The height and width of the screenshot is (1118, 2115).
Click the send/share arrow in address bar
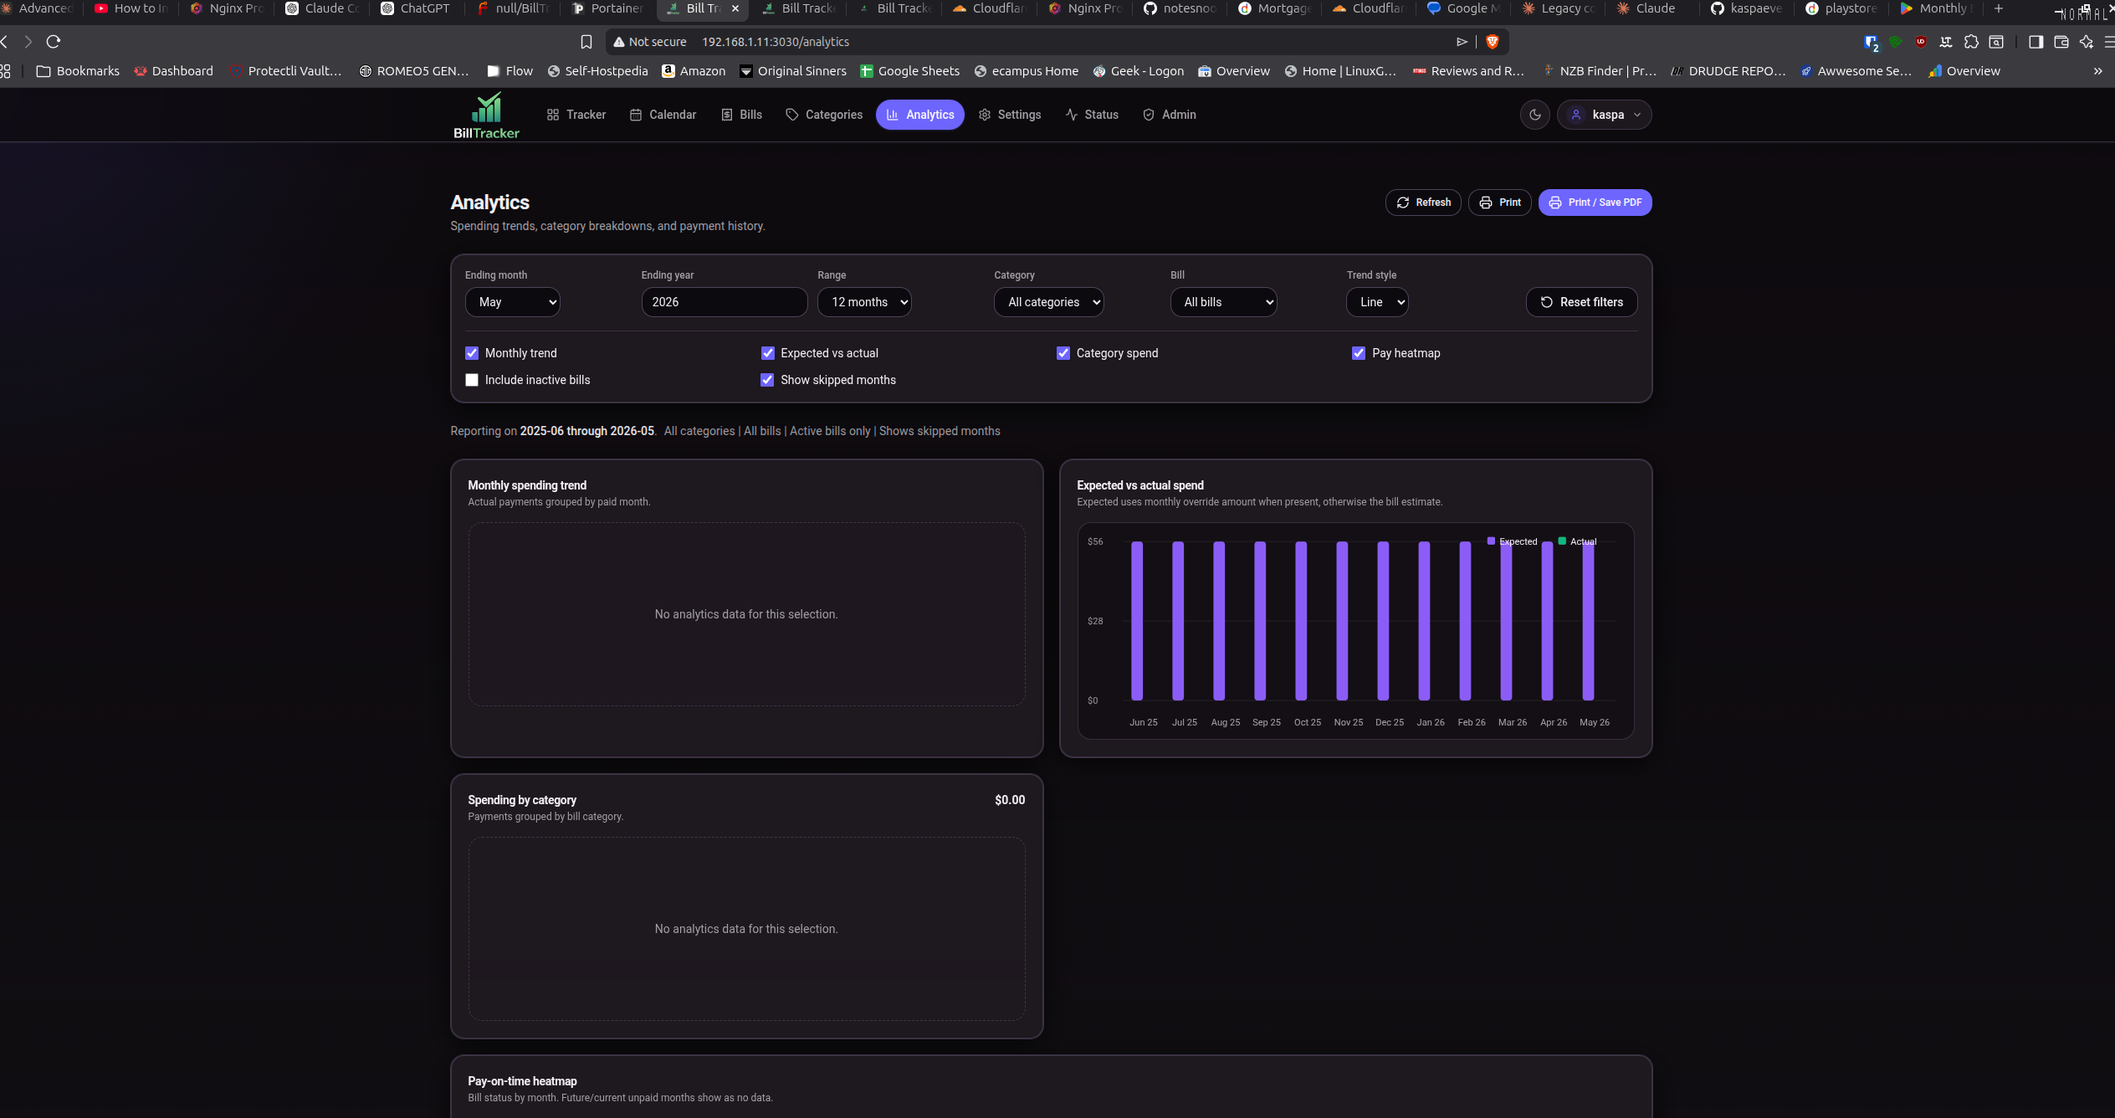tap(1462, 42)
